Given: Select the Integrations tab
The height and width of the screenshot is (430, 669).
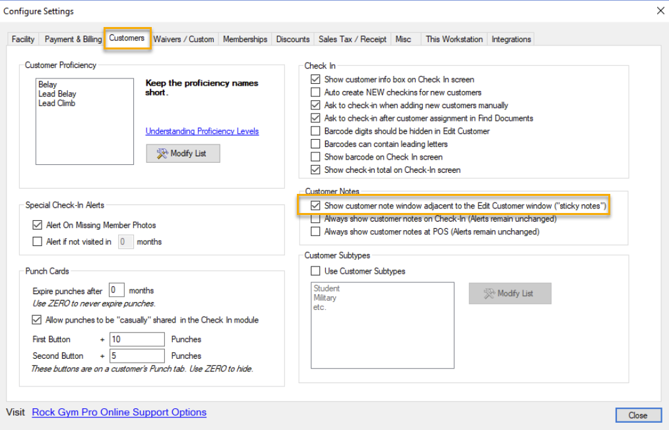Looking at the screenshot, I should point(511,40).
